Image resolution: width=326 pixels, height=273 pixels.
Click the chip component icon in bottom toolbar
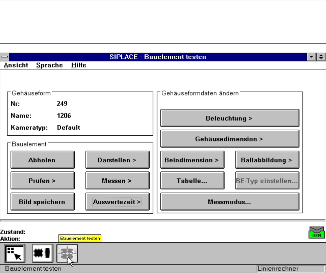[43, 253]
